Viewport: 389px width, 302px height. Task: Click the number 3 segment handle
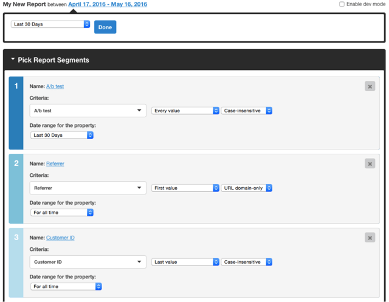pos(16,263)
